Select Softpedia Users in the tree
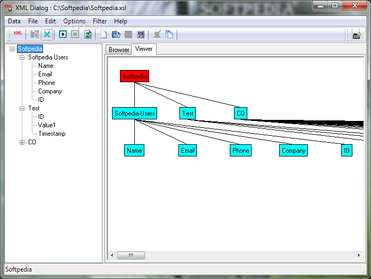The height and width of the screenshot is (279, 371). click(x=48, y=57)
